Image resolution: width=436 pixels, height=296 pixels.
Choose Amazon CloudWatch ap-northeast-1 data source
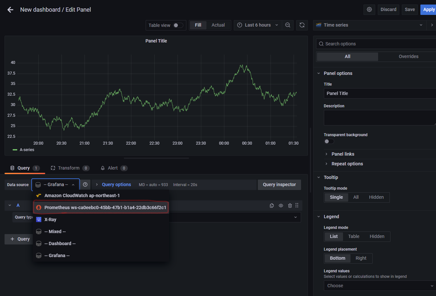tap(101, 195)
